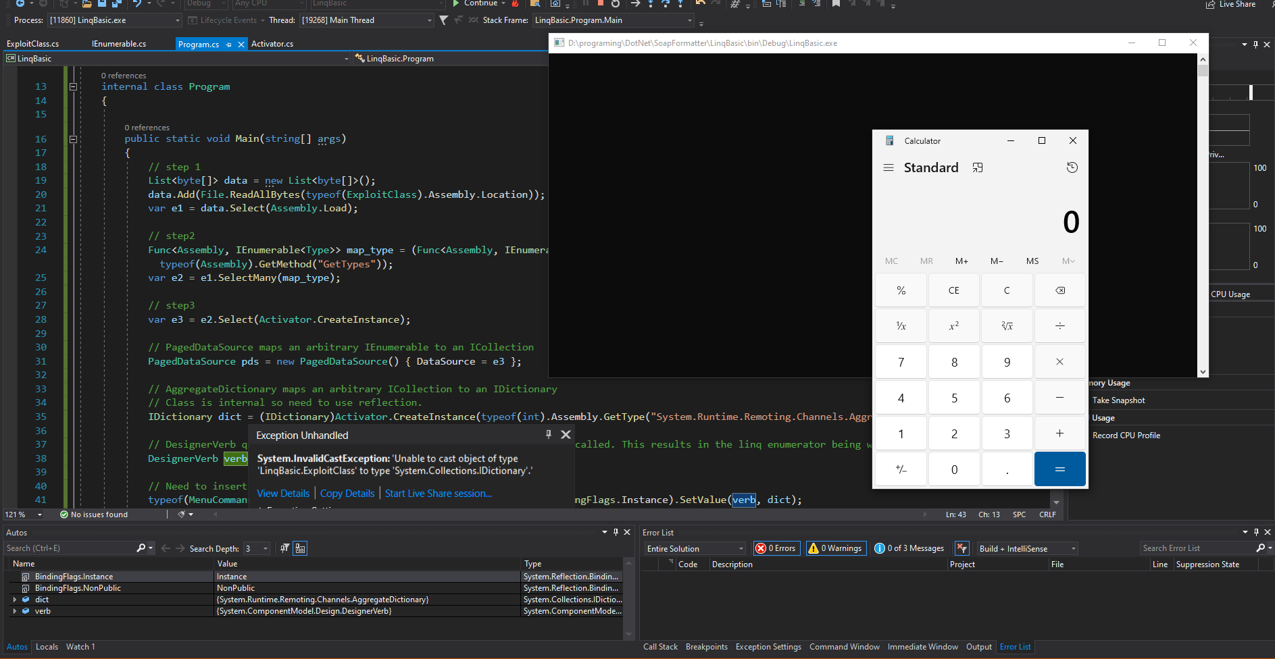1275x659 pixels.
Task: Switch to Watch 1 tab
Action: tap(80, 647)
